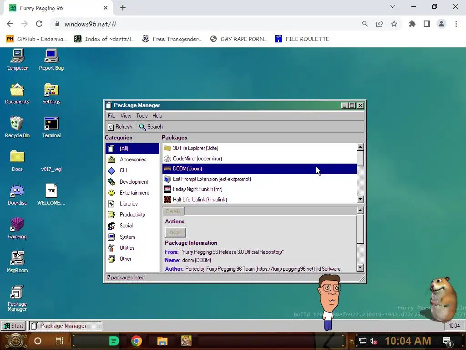
Task: Open the WELCOME markdown file icon
Action: click(x=51, y=195)
